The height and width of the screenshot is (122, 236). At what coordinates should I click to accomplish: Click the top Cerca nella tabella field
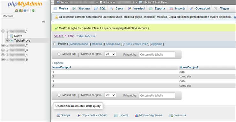click(x=157, y=55)
